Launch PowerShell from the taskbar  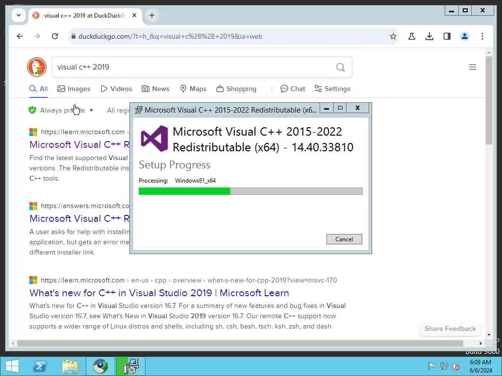click(40, 366)
